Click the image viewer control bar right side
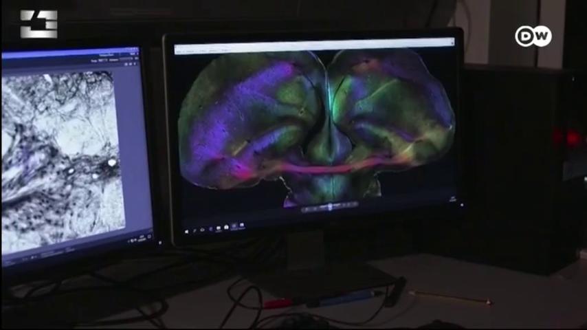This screenshot has width=587, height=330. coord(348,204)
